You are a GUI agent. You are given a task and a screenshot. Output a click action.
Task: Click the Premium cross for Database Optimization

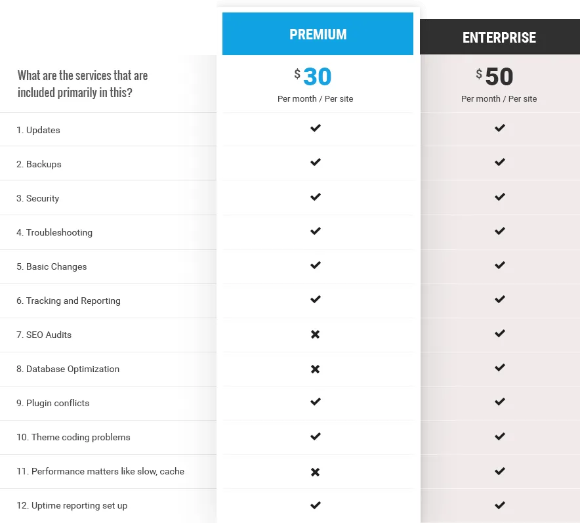click(x=315, y=369)
